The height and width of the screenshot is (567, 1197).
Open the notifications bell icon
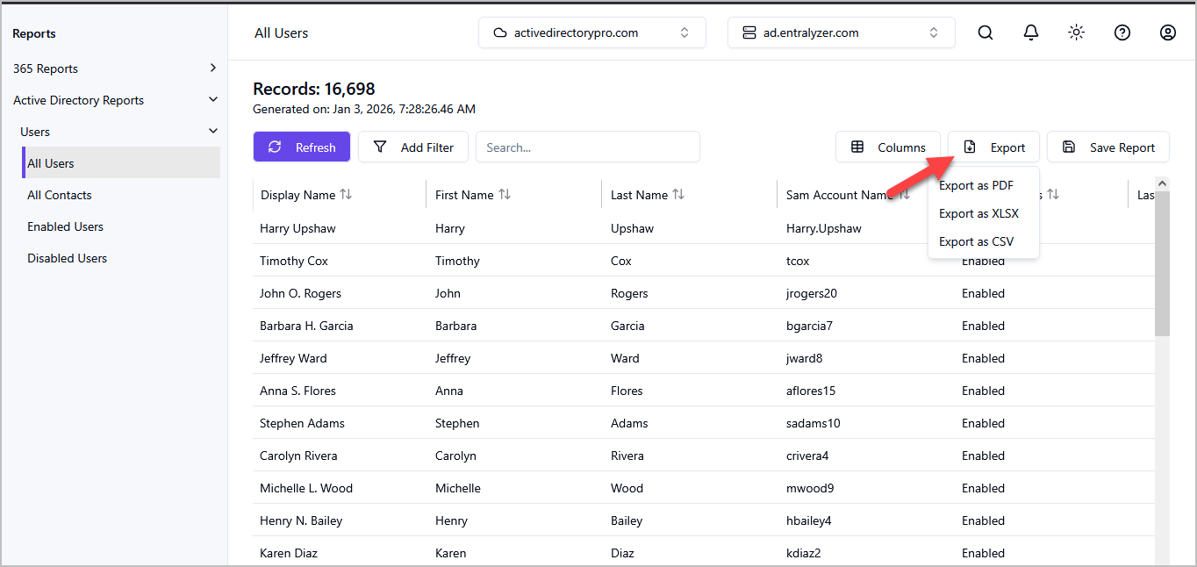pyautogui.click(x=1031, y=32)
